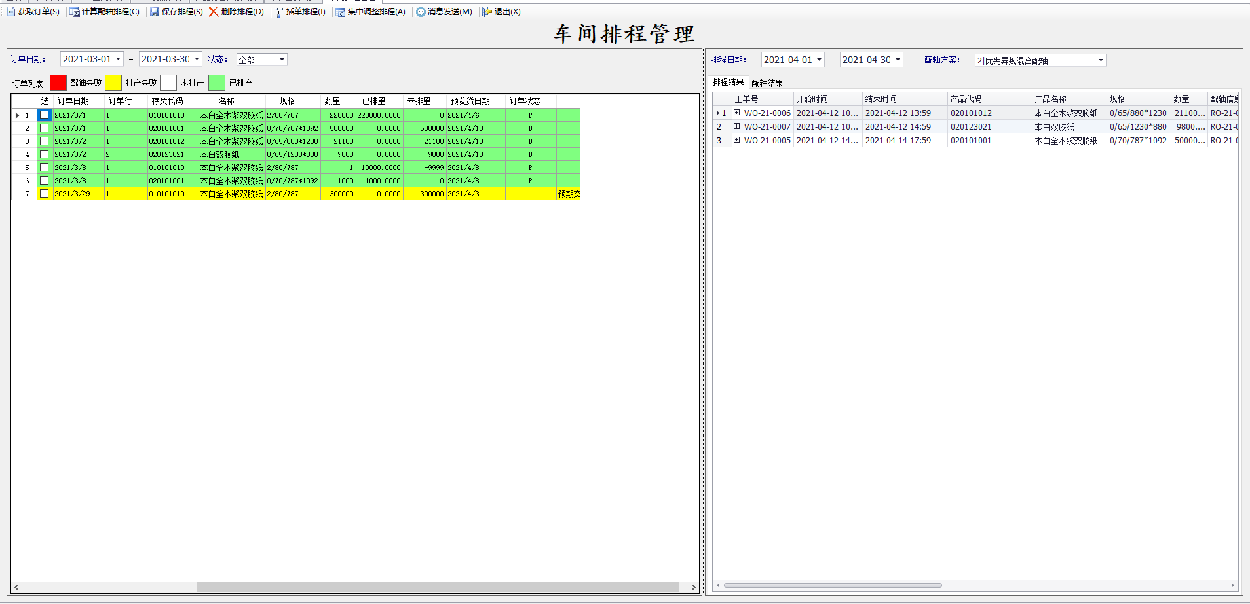1250x604 pixels.
Task: Click the 计算配轴排程 calculate schedule icon
Action: [x=75, y=12]
